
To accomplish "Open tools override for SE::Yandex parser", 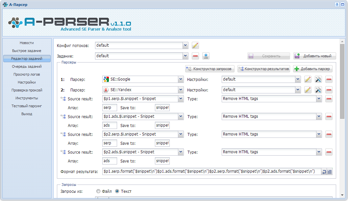I will click(318, 90).
